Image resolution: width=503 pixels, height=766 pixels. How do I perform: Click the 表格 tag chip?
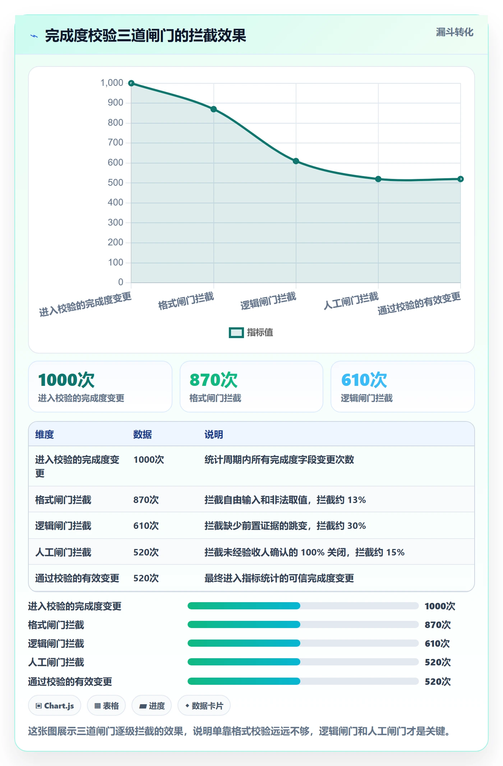pyautogui.click(x=106, y=706)
